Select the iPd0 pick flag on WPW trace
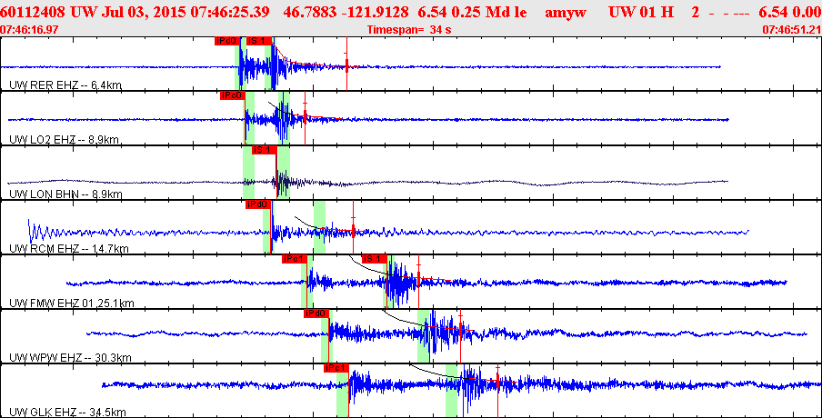This screenshot has height=418, width=822. [x=316, y=313]
